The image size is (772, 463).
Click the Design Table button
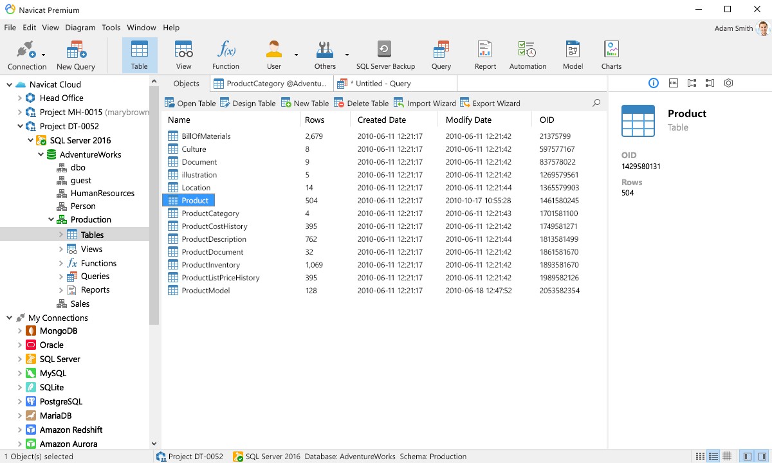[x=248, y=103]
